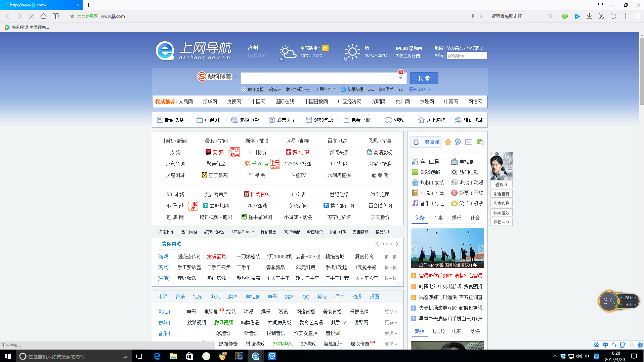644x362 pixels.
Task: Click the envelope mail icon in the login row
Action: [469, 142]
